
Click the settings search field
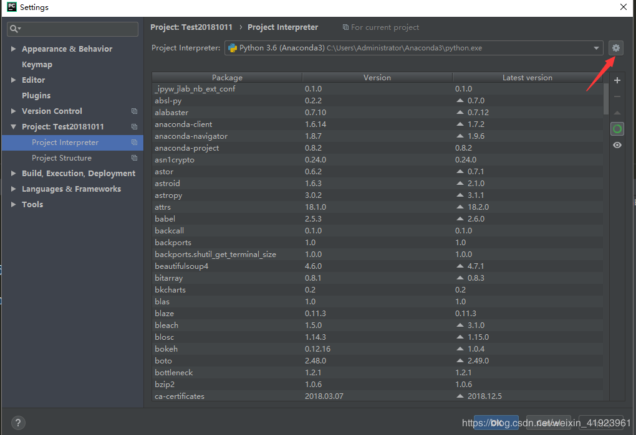[72, 29]
